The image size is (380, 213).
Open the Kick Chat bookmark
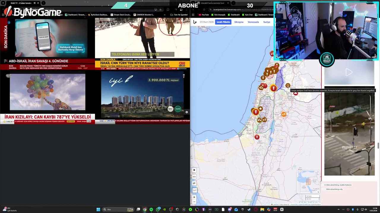click(246, 15)
